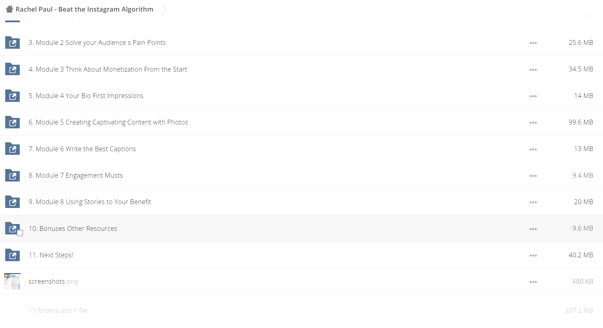The image size is (603, 328).
Task: Click folder icon for Module 6 Captions
Action: click(x=12, y=149)
